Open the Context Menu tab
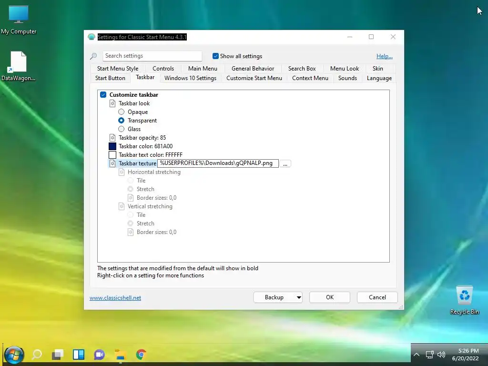The width and height of the screenshot is (488, 366). 310,78
